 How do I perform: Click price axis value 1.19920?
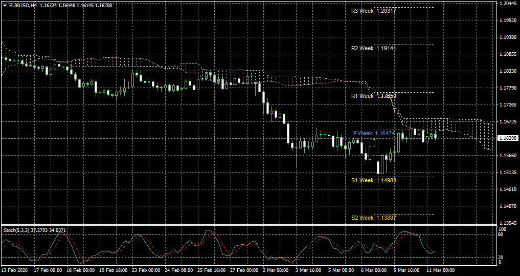tap(508, 20)
